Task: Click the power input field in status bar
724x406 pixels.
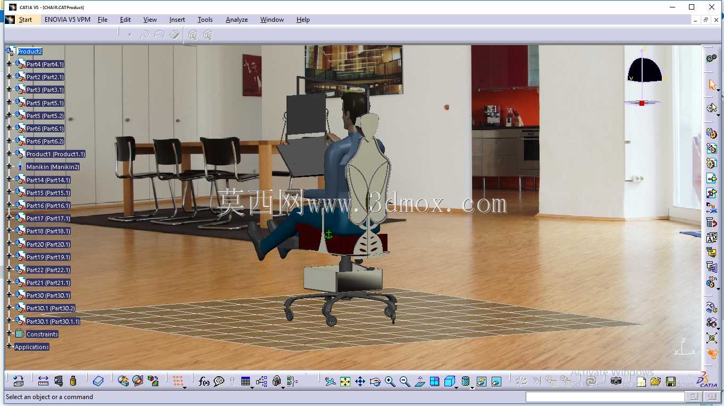Action: [605, 397]
